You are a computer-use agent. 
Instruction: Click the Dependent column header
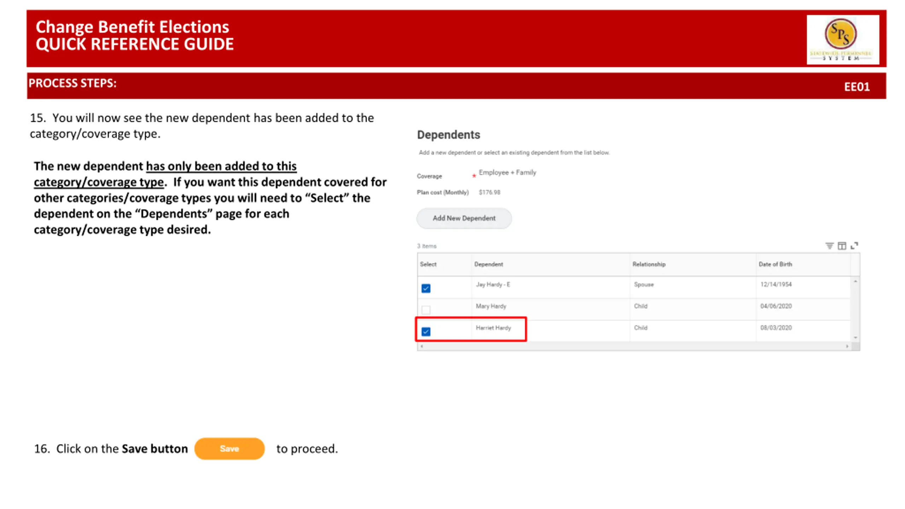pyautogui.click(x=489, y=264)
